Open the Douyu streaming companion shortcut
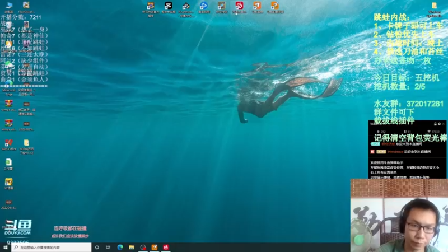Image resolution: width=448 pixels, height=252 pixels. point(275,7)
